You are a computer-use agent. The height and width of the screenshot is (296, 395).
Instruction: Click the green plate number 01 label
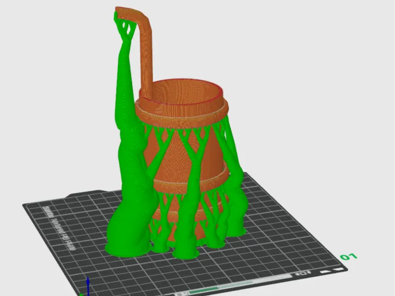349,256
